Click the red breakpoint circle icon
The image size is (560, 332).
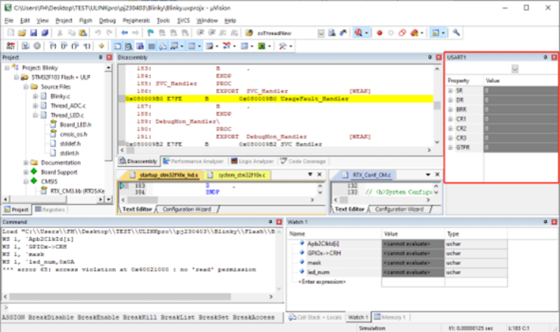(379, 33)
